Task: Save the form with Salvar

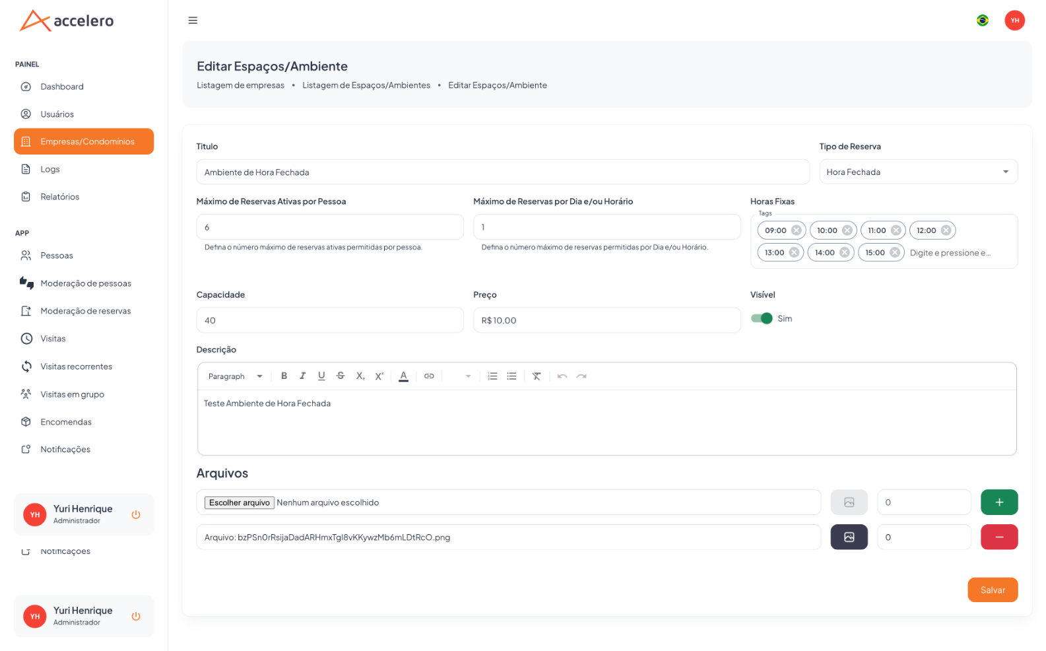Action: [993, 590]
